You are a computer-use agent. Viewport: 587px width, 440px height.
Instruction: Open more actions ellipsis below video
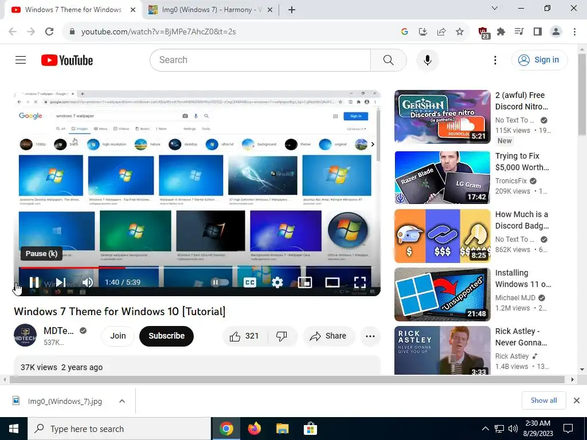tap(370, 336)
